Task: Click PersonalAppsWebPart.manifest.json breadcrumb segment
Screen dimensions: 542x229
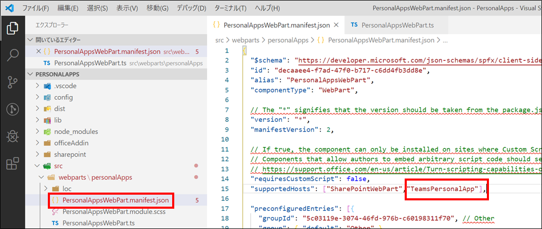Action: pyautogui.click(x=381, y=41)
